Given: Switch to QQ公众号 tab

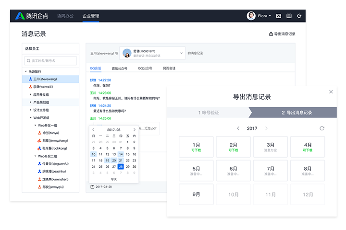Looking at the screenshot, I should point(145,68).
